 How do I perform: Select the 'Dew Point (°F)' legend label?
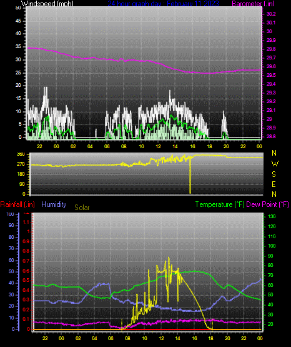(267, 204)
